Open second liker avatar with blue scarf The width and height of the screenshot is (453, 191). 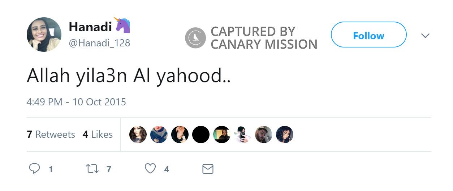[x=159, y=135]
